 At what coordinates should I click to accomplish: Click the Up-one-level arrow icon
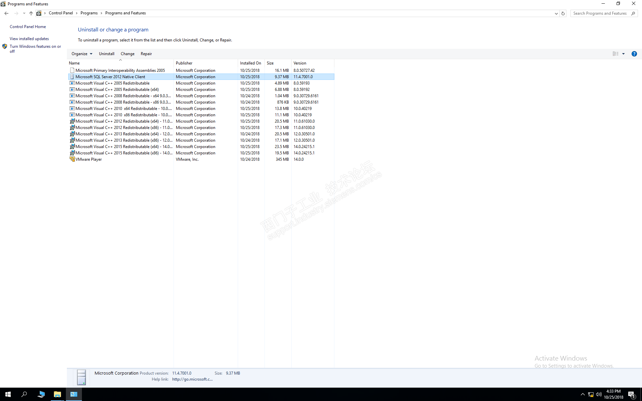pos(31,13)
